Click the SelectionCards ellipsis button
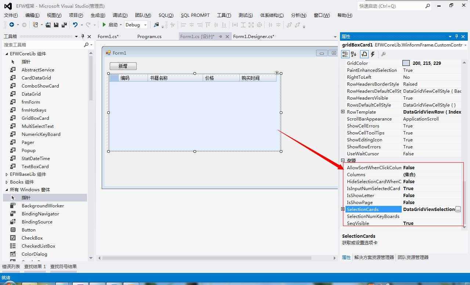The image size is (470, 285). click(x=458, y=209)
